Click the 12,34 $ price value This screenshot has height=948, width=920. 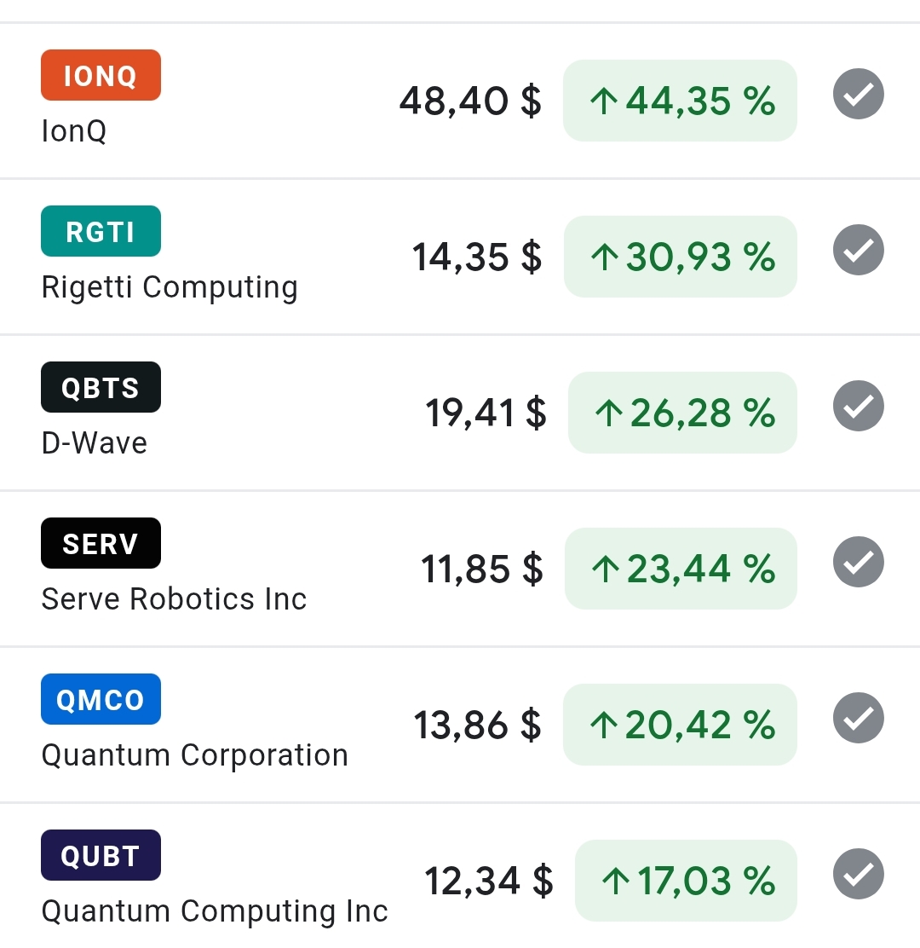(489, 880)
